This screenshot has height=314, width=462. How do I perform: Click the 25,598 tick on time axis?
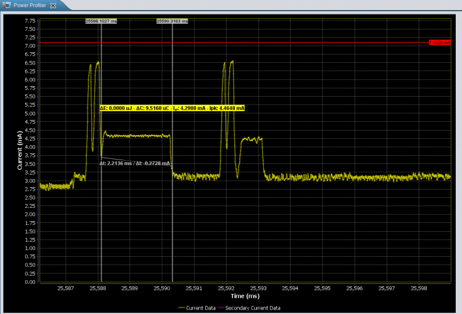419,288
